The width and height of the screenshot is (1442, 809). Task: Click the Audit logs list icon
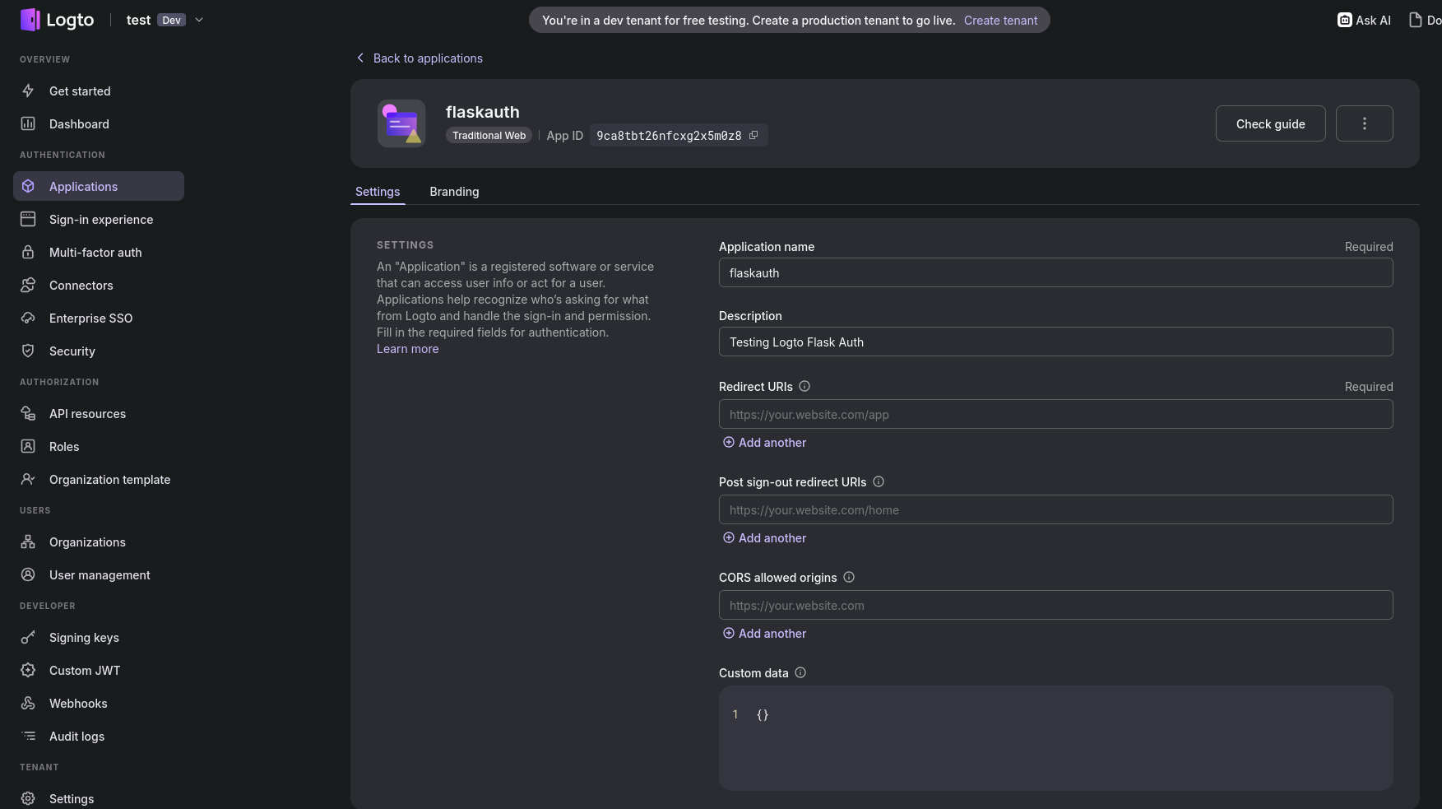click(x=28, y=737)
